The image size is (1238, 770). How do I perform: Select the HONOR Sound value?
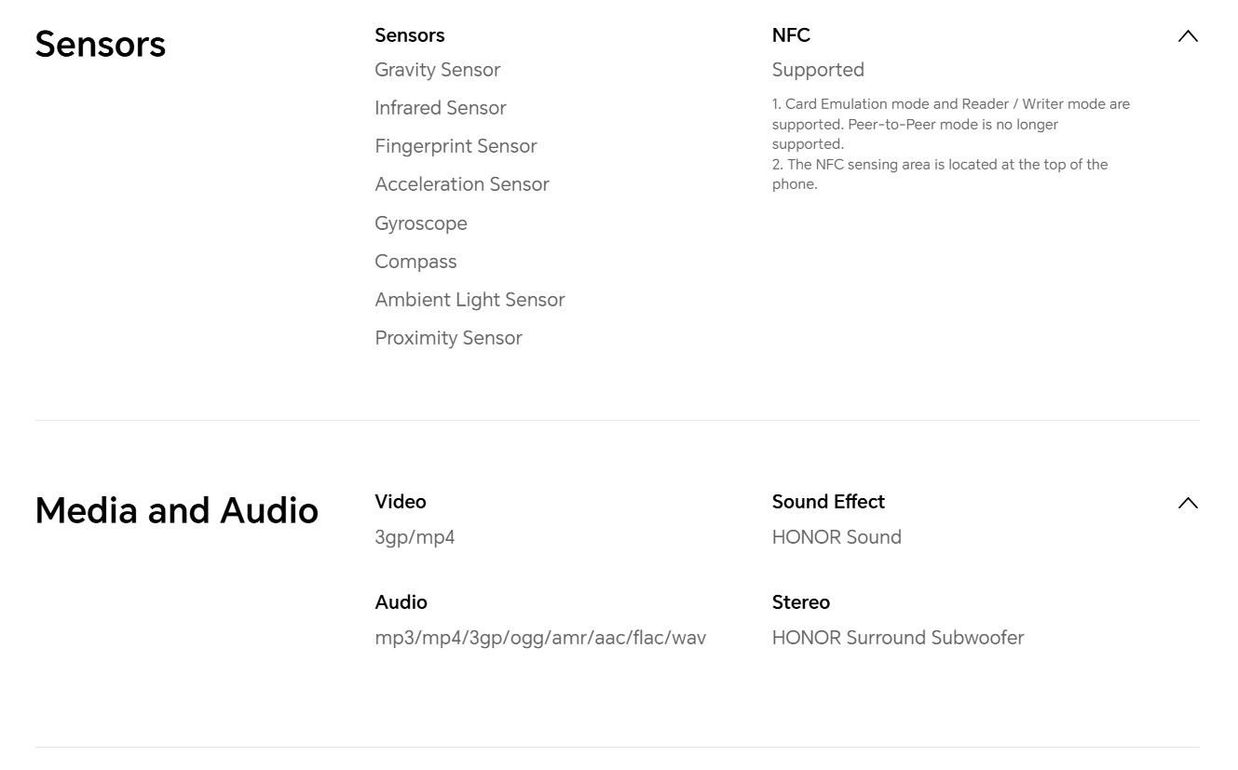(837, 537)
